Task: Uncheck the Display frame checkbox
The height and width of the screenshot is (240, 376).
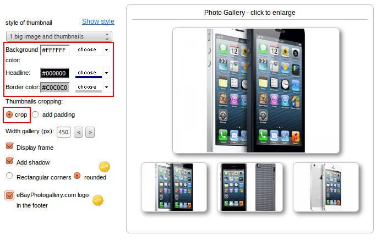Action: [x=9, y=146]
